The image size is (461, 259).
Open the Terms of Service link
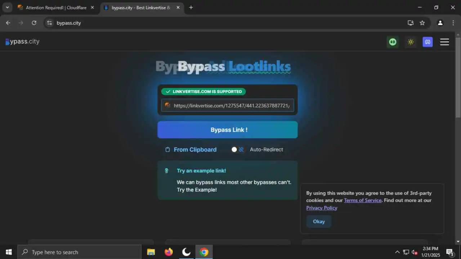pyautogui.click(x=363, y=200)
